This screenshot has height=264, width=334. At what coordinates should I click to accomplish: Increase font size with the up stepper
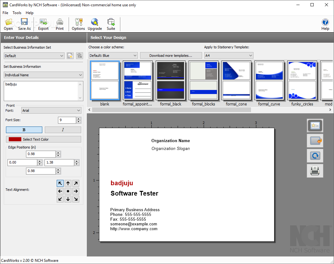(79, 119)
